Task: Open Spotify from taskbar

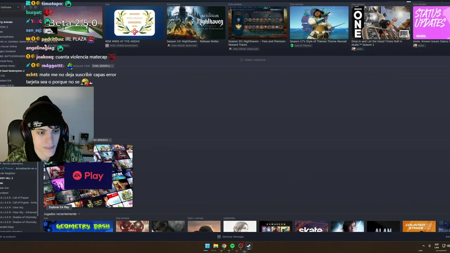Action: 232,246
